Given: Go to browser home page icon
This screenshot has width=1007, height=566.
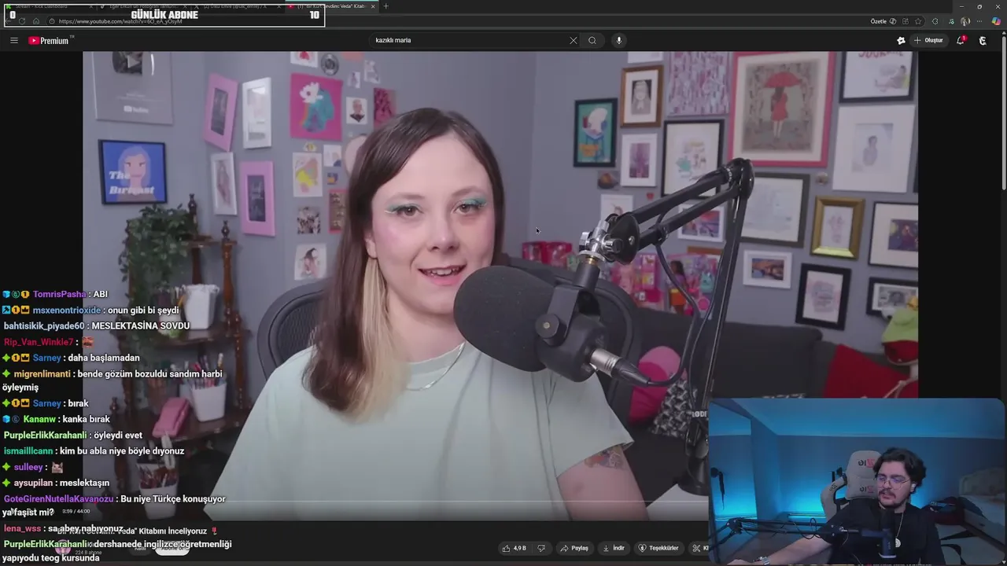Looking at the screenshot, I should 35,21.
